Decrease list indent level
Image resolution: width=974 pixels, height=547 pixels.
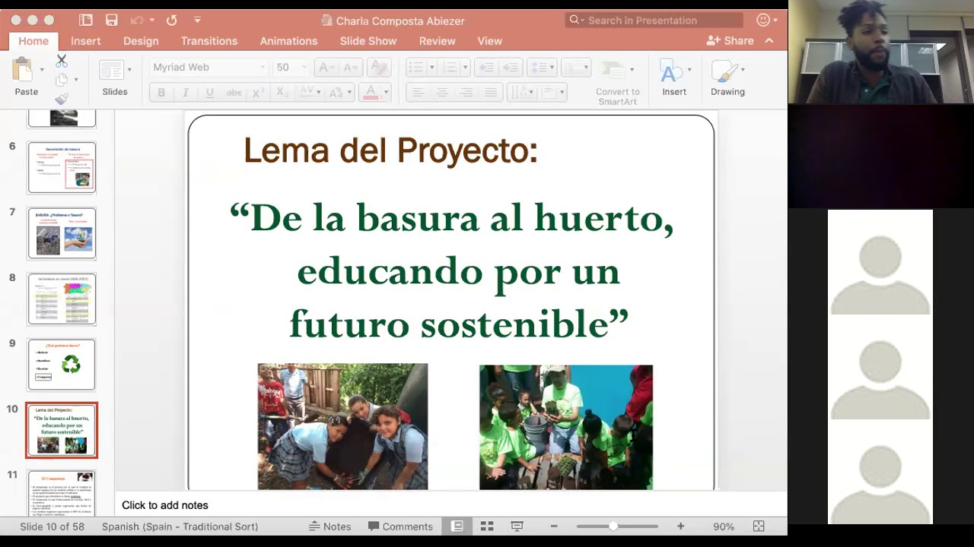click(x=487, y=68)
